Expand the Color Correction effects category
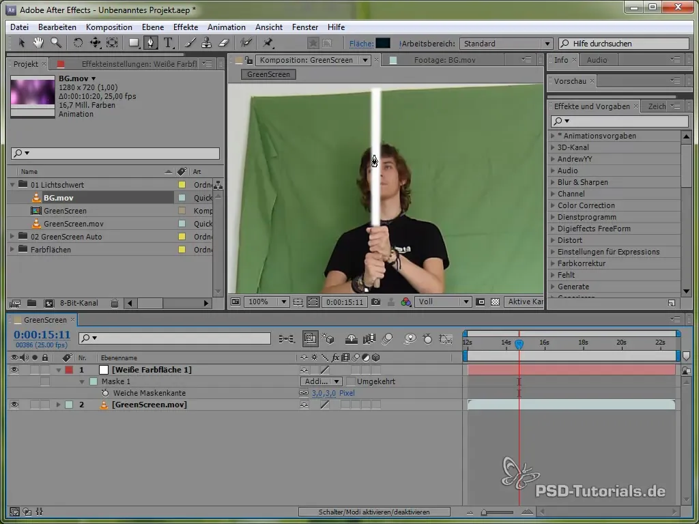Image resolution: width=699 pixels, height=524 pixels. (x=553, y=205)
